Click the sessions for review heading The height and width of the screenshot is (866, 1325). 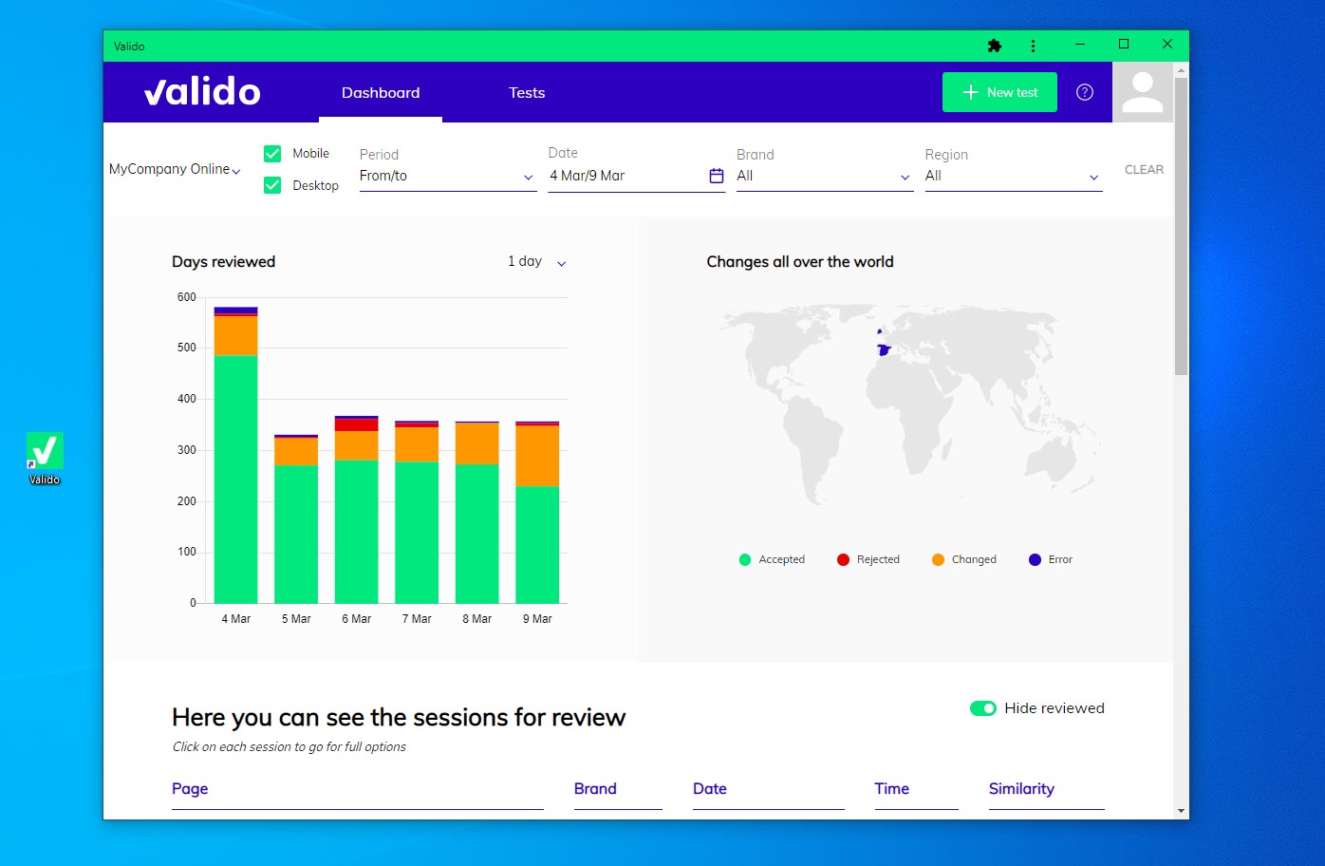[x=399, y=718]
